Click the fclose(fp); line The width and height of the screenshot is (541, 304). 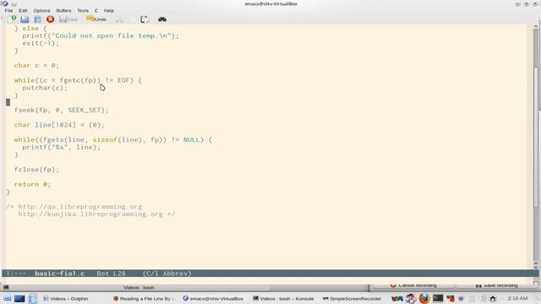pyautogui.click(x=36, y=169)
